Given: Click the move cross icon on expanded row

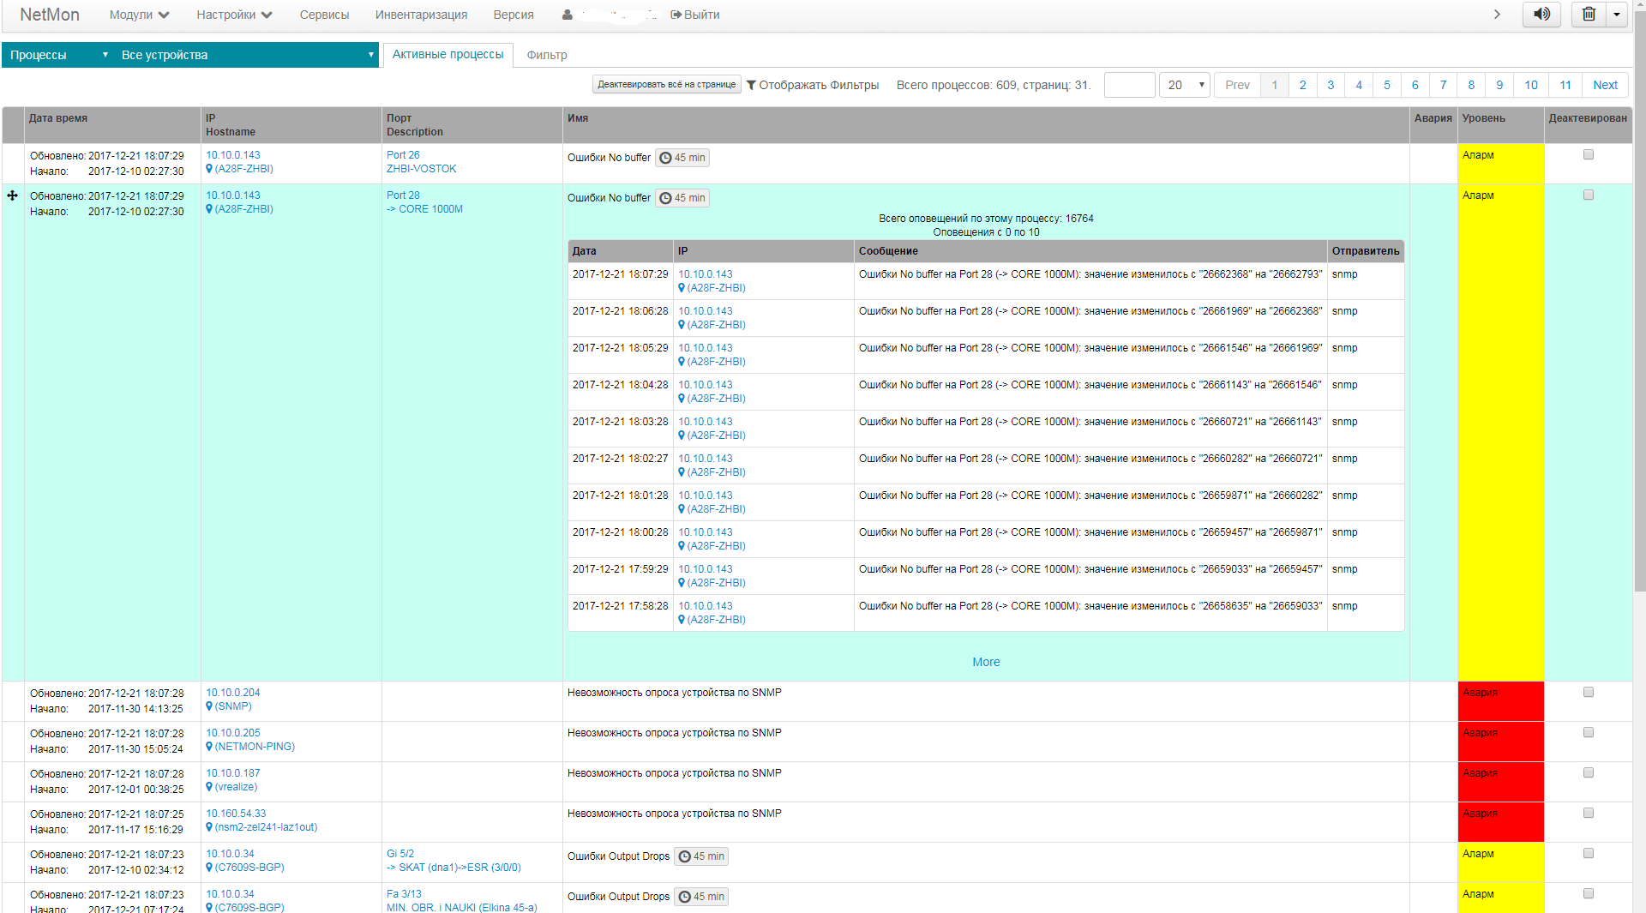Looking at the screenshot, I should [13, 196].
